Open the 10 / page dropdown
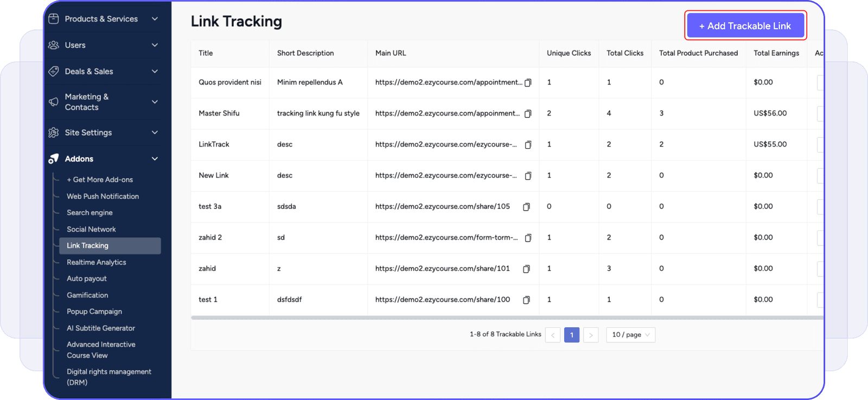The height and width of the screenshot is (400, 868). click(x=630, y=335)
